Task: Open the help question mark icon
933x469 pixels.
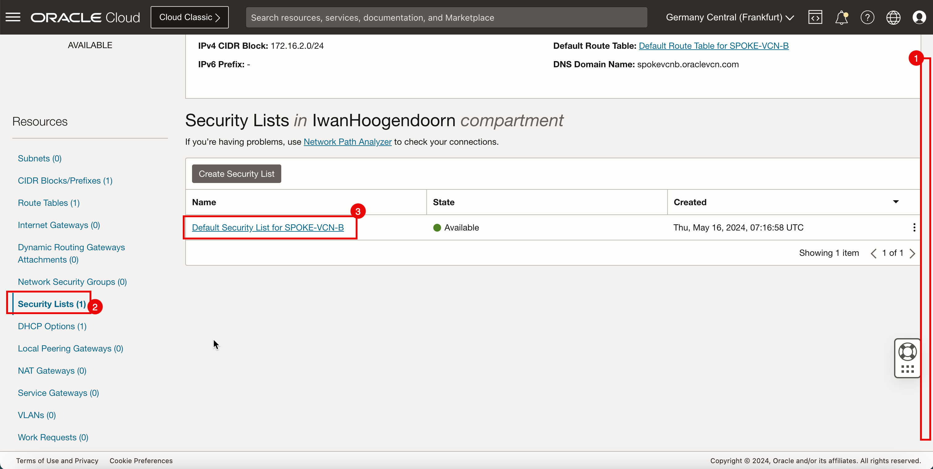Action: point(867,17)
